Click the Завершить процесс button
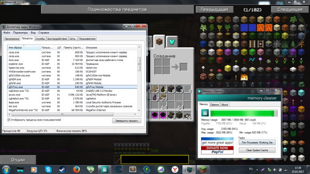This screenshot has height=174, width=310. tap(127, 121)
